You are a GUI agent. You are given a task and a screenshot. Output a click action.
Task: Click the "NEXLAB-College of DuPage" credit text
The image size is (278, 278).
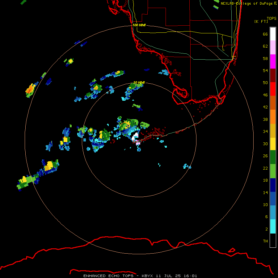click(247, 3)
